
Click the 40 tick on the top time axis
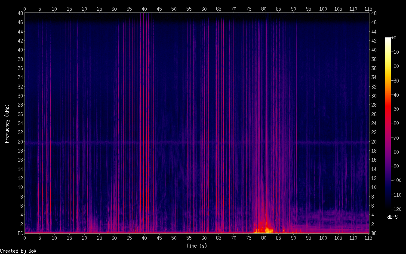(144, 9)
